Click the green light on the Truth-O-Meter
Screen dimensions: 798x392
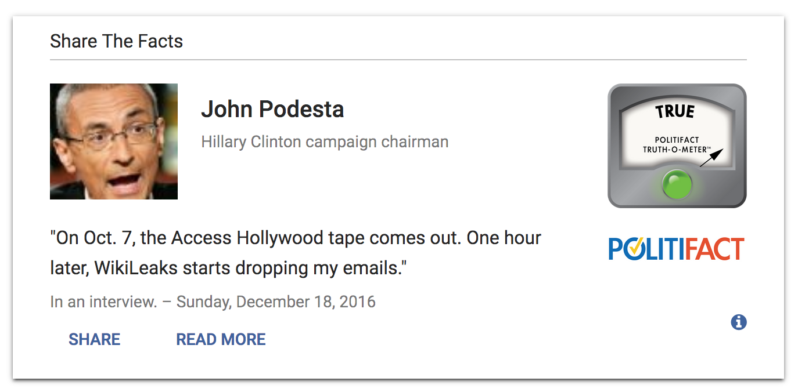[x=677, y=186]
